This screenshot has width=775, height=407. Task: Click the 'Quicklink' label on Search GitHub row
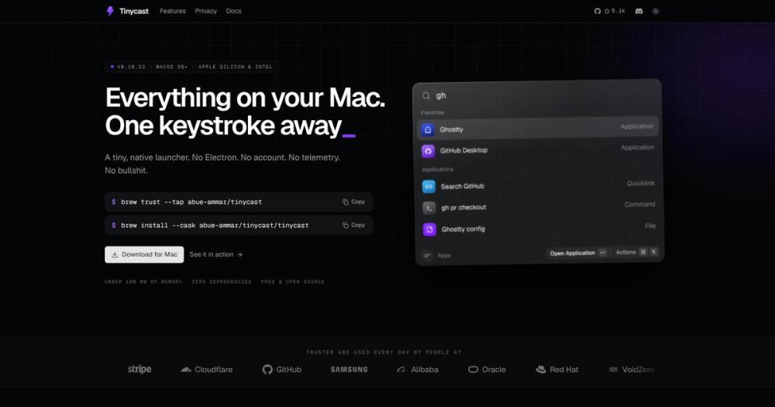click(641, 184)
